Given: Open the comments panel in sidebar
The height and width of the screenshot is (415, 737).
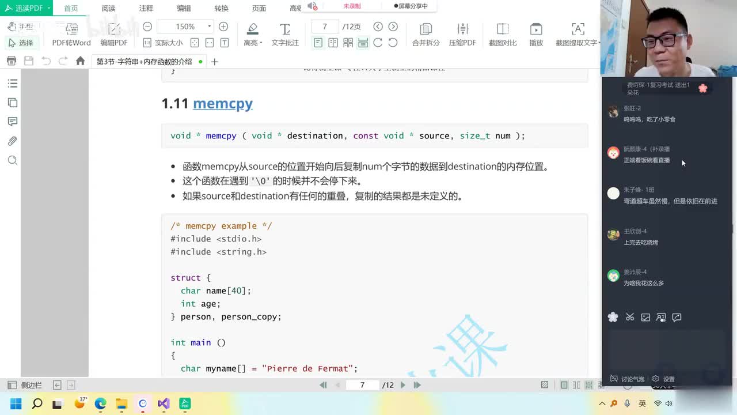Looking at the screenshot, I should point(12,122).
